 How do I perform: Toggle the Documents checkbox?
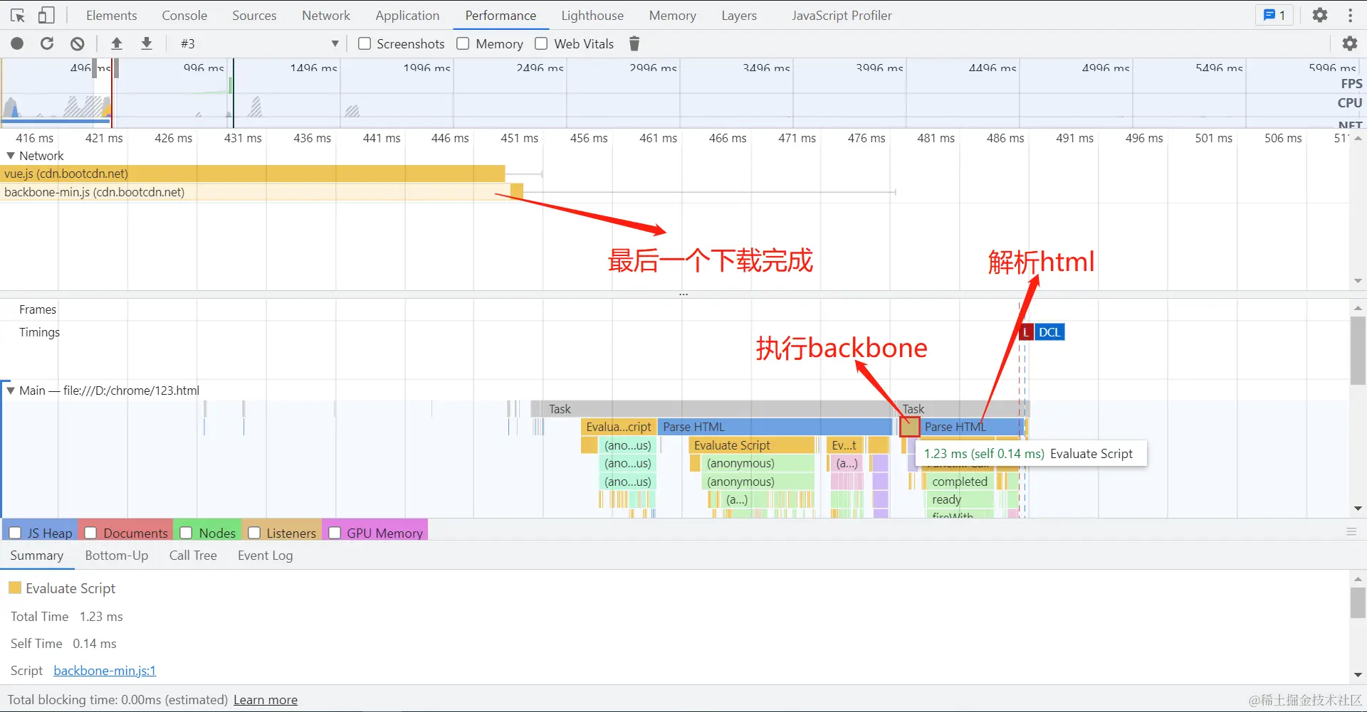point(90,533)
